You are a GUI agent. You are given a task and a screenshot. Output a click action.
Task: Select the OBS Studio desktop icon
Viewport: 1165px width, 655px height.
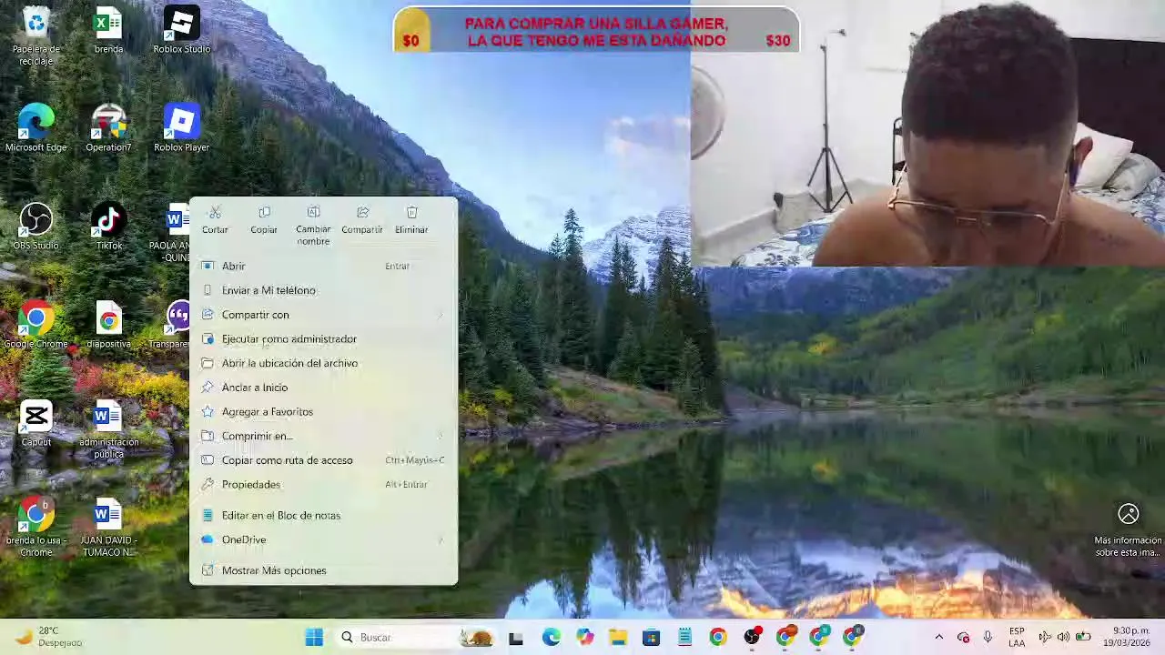coord(36,226)
